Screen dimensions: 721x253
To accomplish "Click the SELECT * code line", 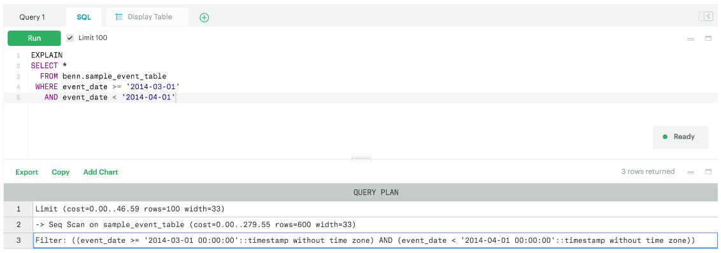I will (49, 66).
